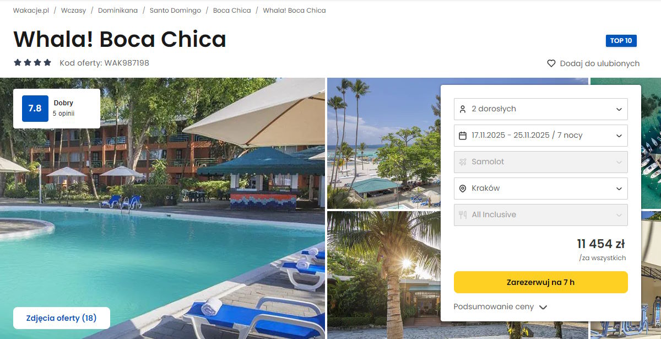Open the Kraków departure city dropdown
The image size is (661, 339).
click(x=541, y=189)
